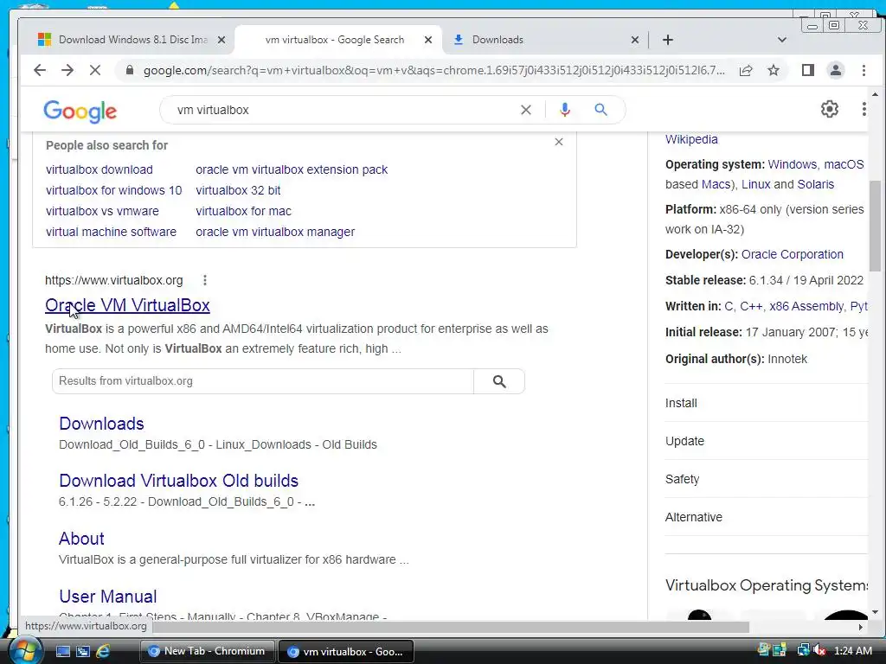Open the x86 Assembly link

coord(806,306)
